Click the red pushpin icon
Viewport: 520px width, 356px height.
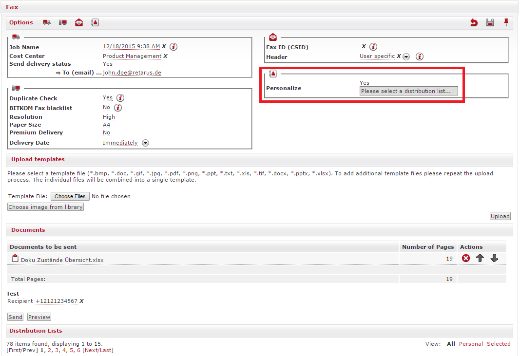(506, 22)
